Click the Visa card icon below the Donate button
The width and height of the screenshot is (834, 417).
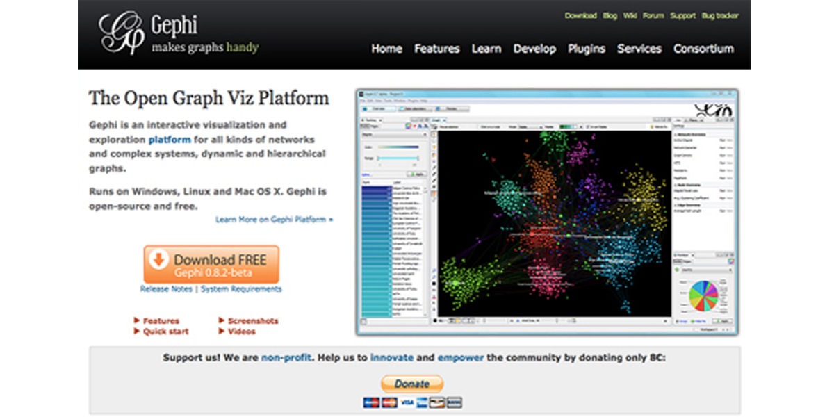(407, 402)
